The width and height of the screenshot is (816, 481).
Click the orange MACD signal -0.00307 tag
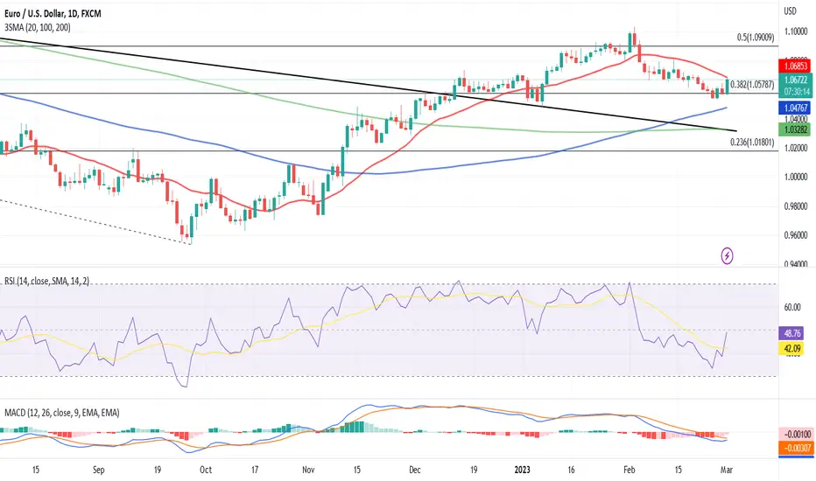(796, 448)
